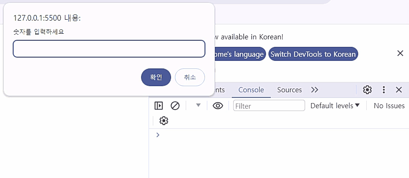Click the console Filter input field
Viewport: 409px width, 178px height.
point(269,106)
